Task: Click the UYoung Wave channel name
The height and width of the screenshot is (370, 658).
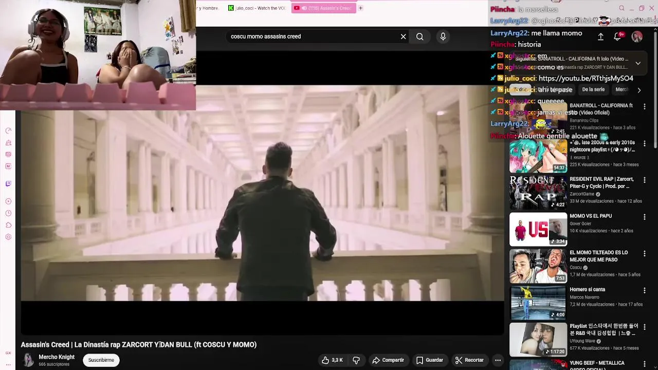Action: click(x=582, y=341)
